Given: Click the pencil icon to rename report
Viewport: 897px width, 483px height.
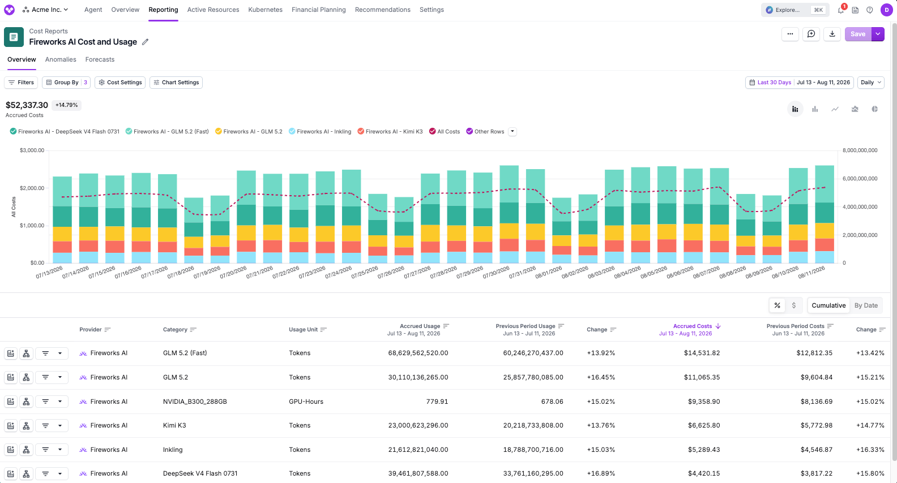Looking at the screenshot, I should [x=145, y=42].
